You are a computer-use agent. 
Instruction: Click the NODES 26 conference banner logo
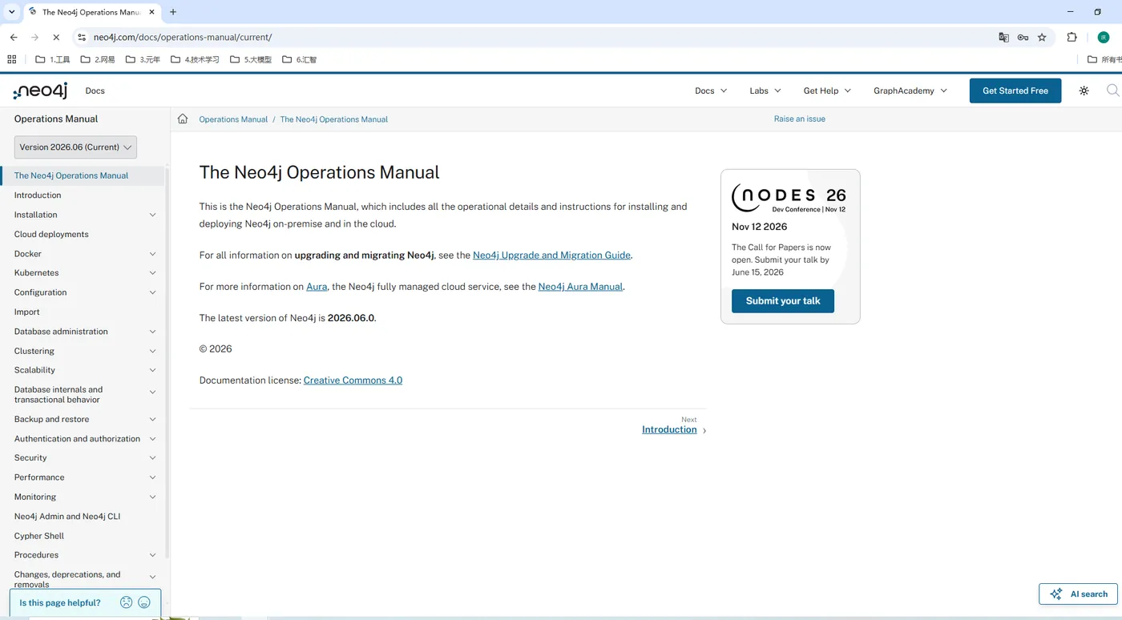coord(789,198)
